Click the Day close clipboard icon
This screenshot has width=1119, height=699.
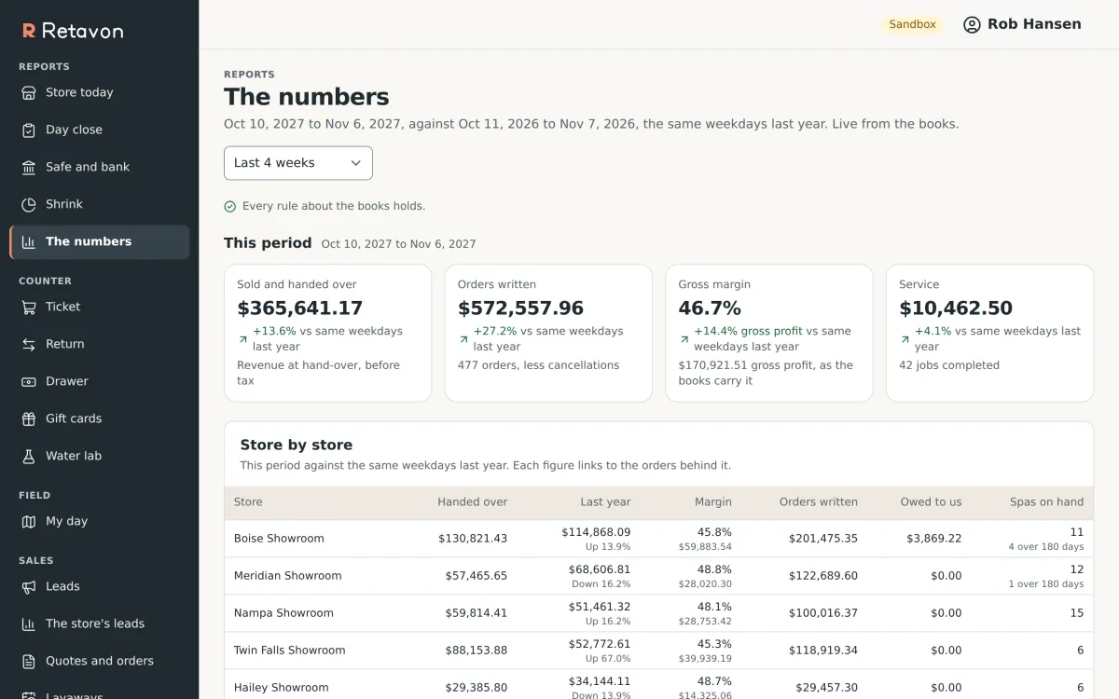(29, 130)
